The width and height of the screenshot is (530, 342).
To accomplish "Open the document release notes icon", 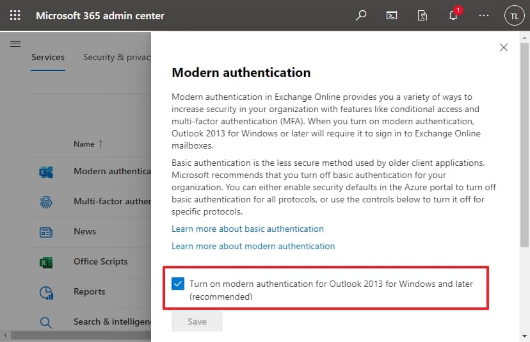I will (x=422, y=15).
